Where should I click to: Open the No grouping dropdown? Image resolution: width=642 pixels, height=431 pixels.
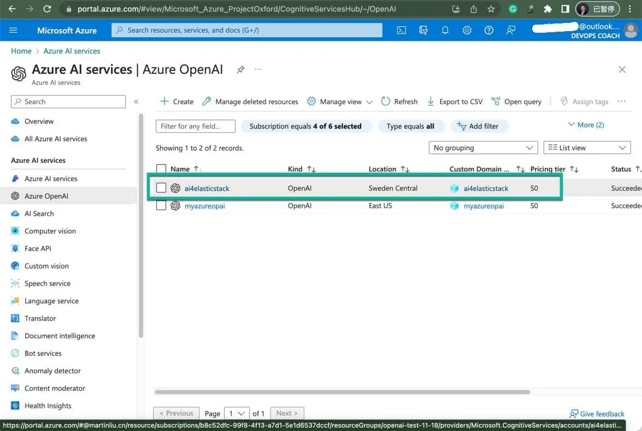click(483, 147)
